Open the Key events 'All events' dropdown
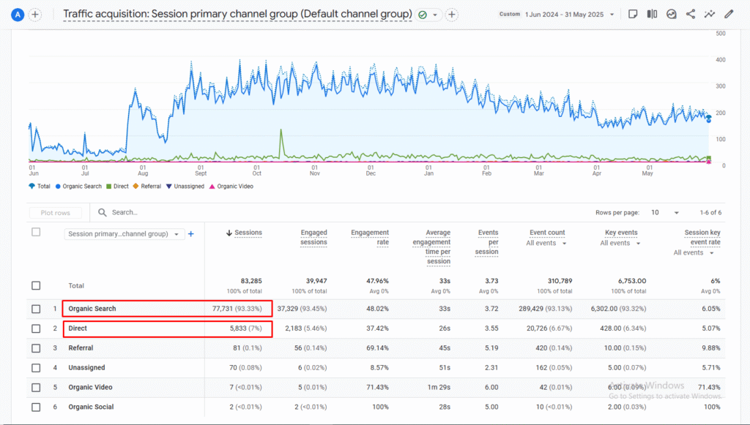This screenshot has width=750, height=425. (620, 243)
